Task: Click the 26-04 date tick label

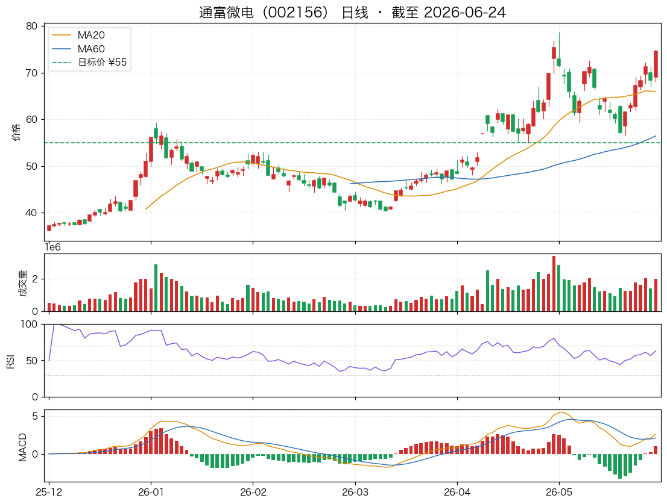Action: click(457, 493)
